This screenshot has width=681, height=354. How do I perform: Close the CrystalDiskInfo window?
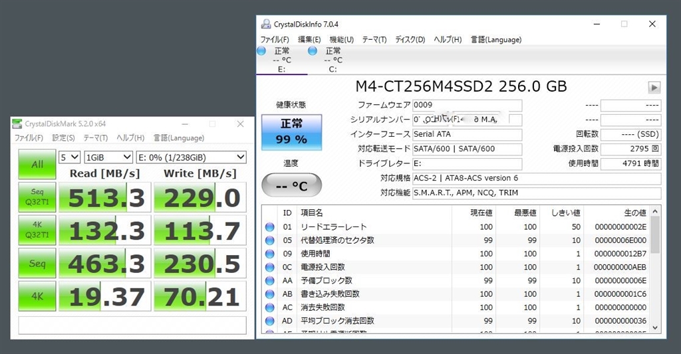tap(652, 25)
